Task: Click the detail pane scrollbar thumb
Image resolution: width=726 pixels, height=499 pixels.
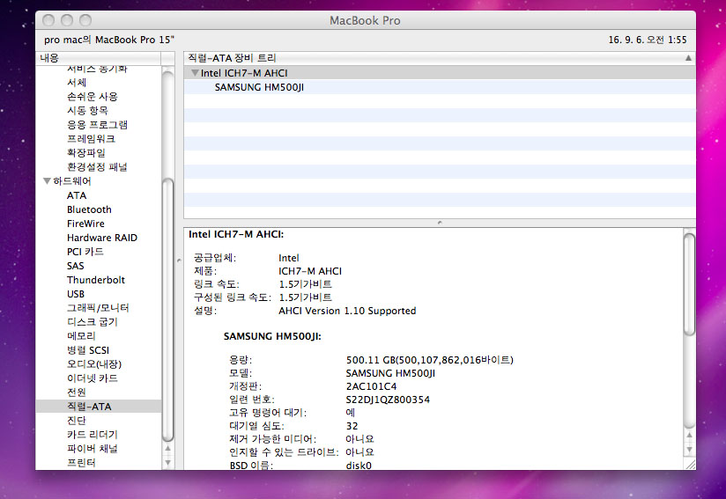Action: point(689,282)
